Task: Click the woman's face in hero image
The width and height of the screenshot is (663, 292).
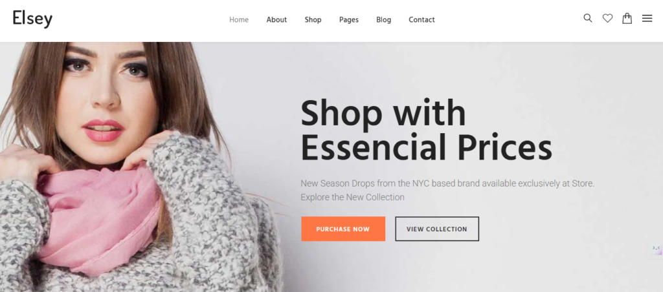Action: (x=106, y=97)
